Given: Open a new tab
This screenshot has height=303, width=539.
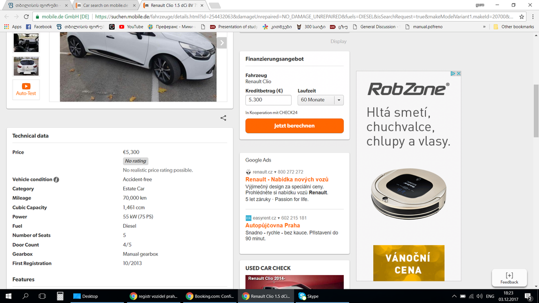Looking at the screenshot, I should pos(215,5).
